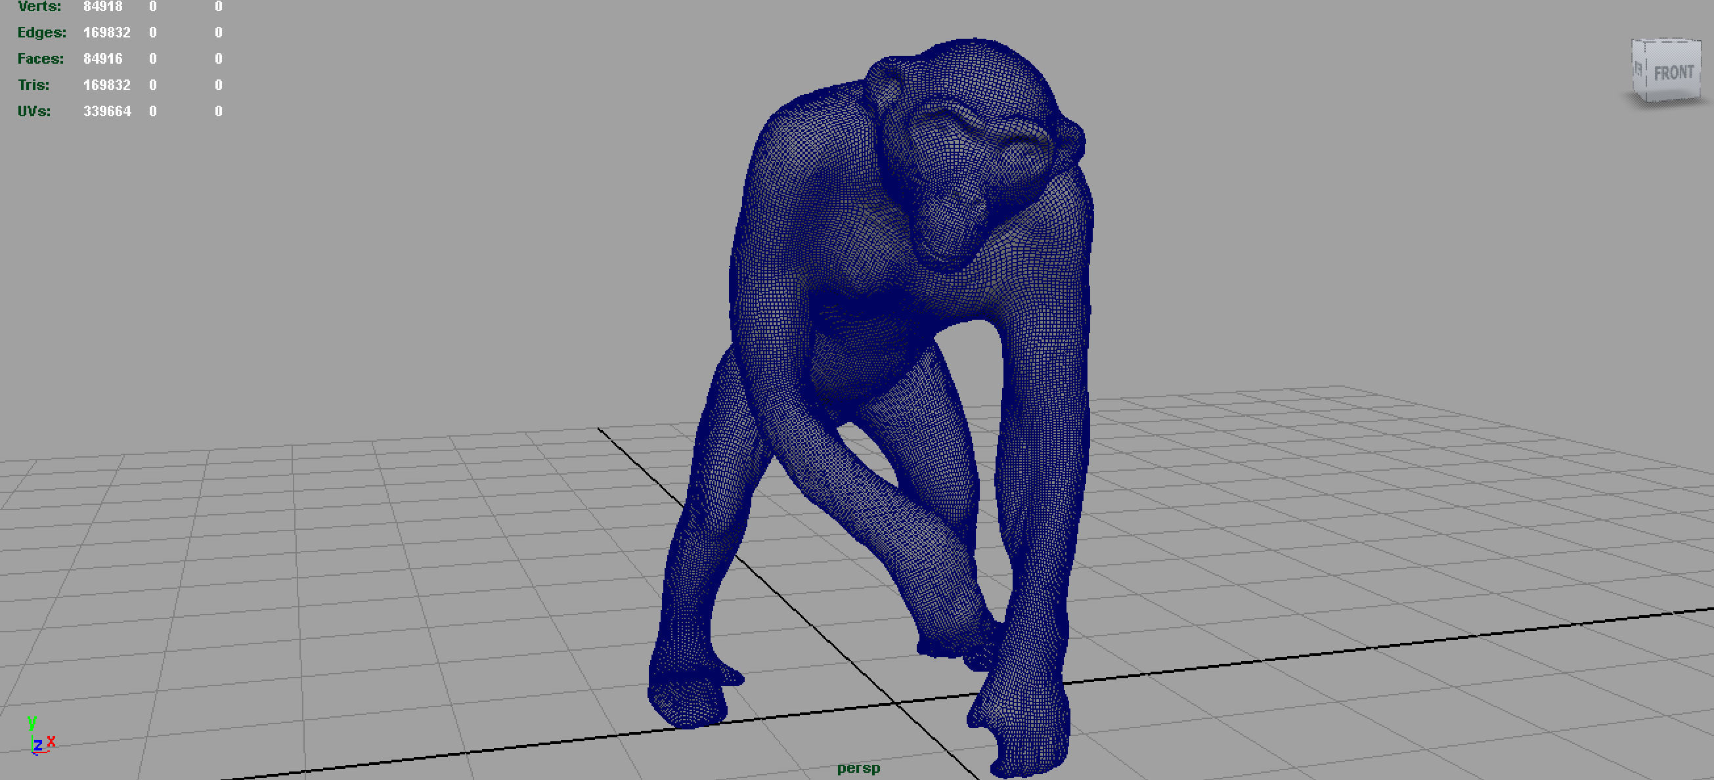Select the 'Faces:' heads-up label
1714x780 pixels.
point(41,58)
